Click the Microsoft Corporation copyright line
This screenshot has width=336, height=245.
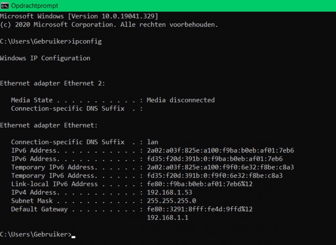point(109,25)
